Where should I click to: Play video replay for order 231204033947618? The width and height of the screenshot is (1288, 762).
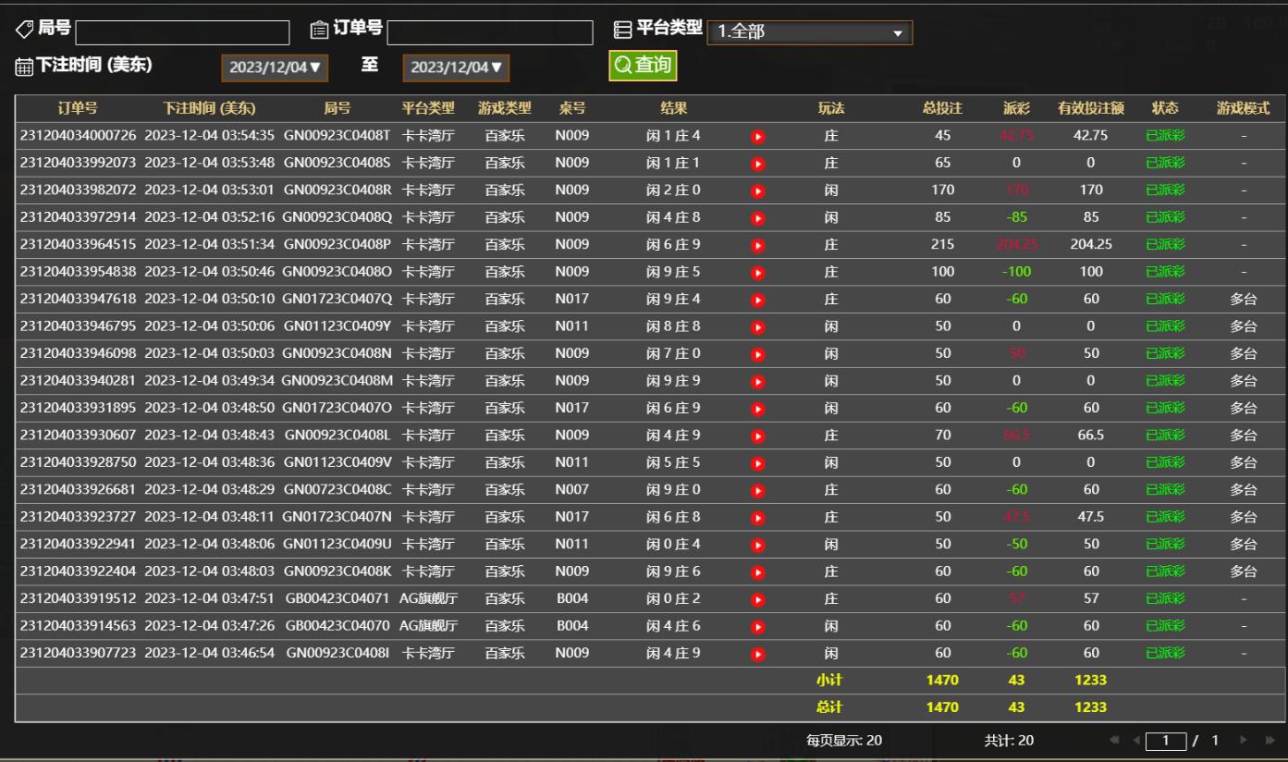(x=758, y=300)
